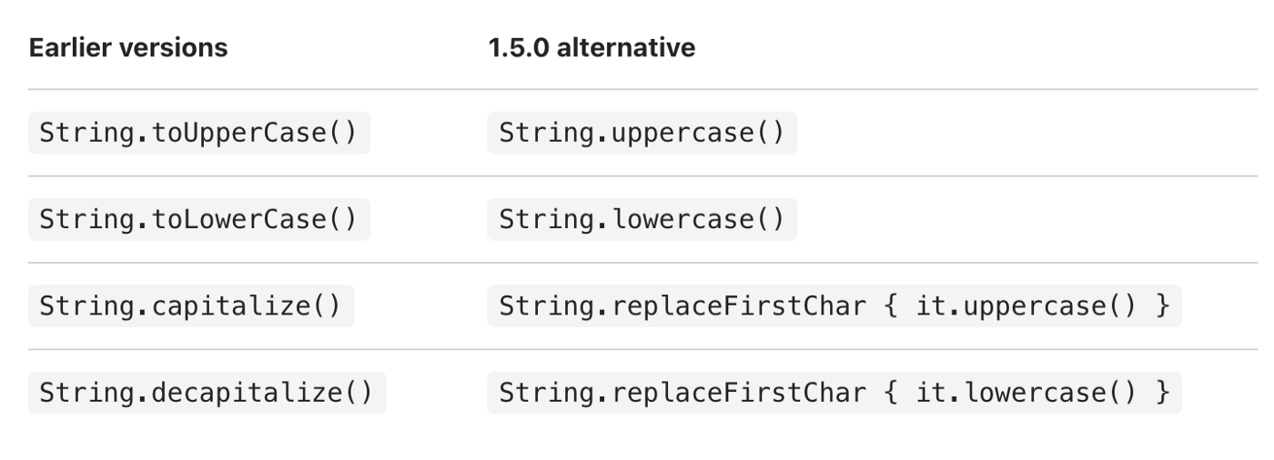Click the "1.5.0 alternative" column header

pos(591,48)
